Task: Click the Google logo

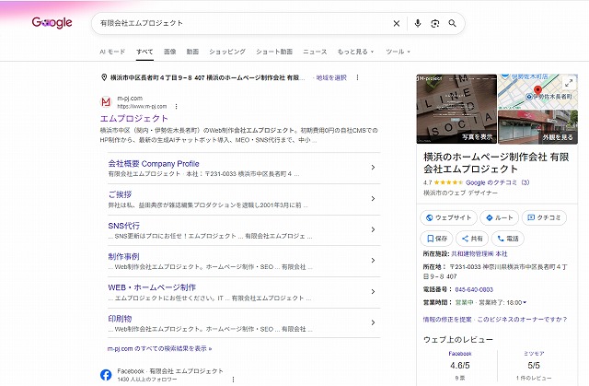Action: (52, 22)
